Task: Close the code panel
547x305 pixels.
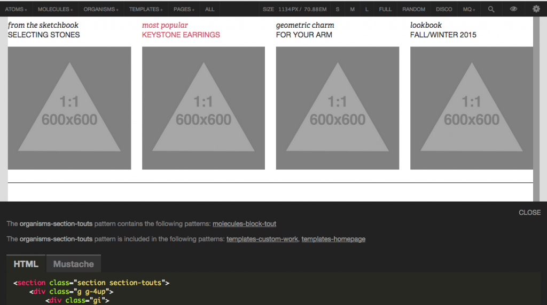Action: tap(529, 212)
